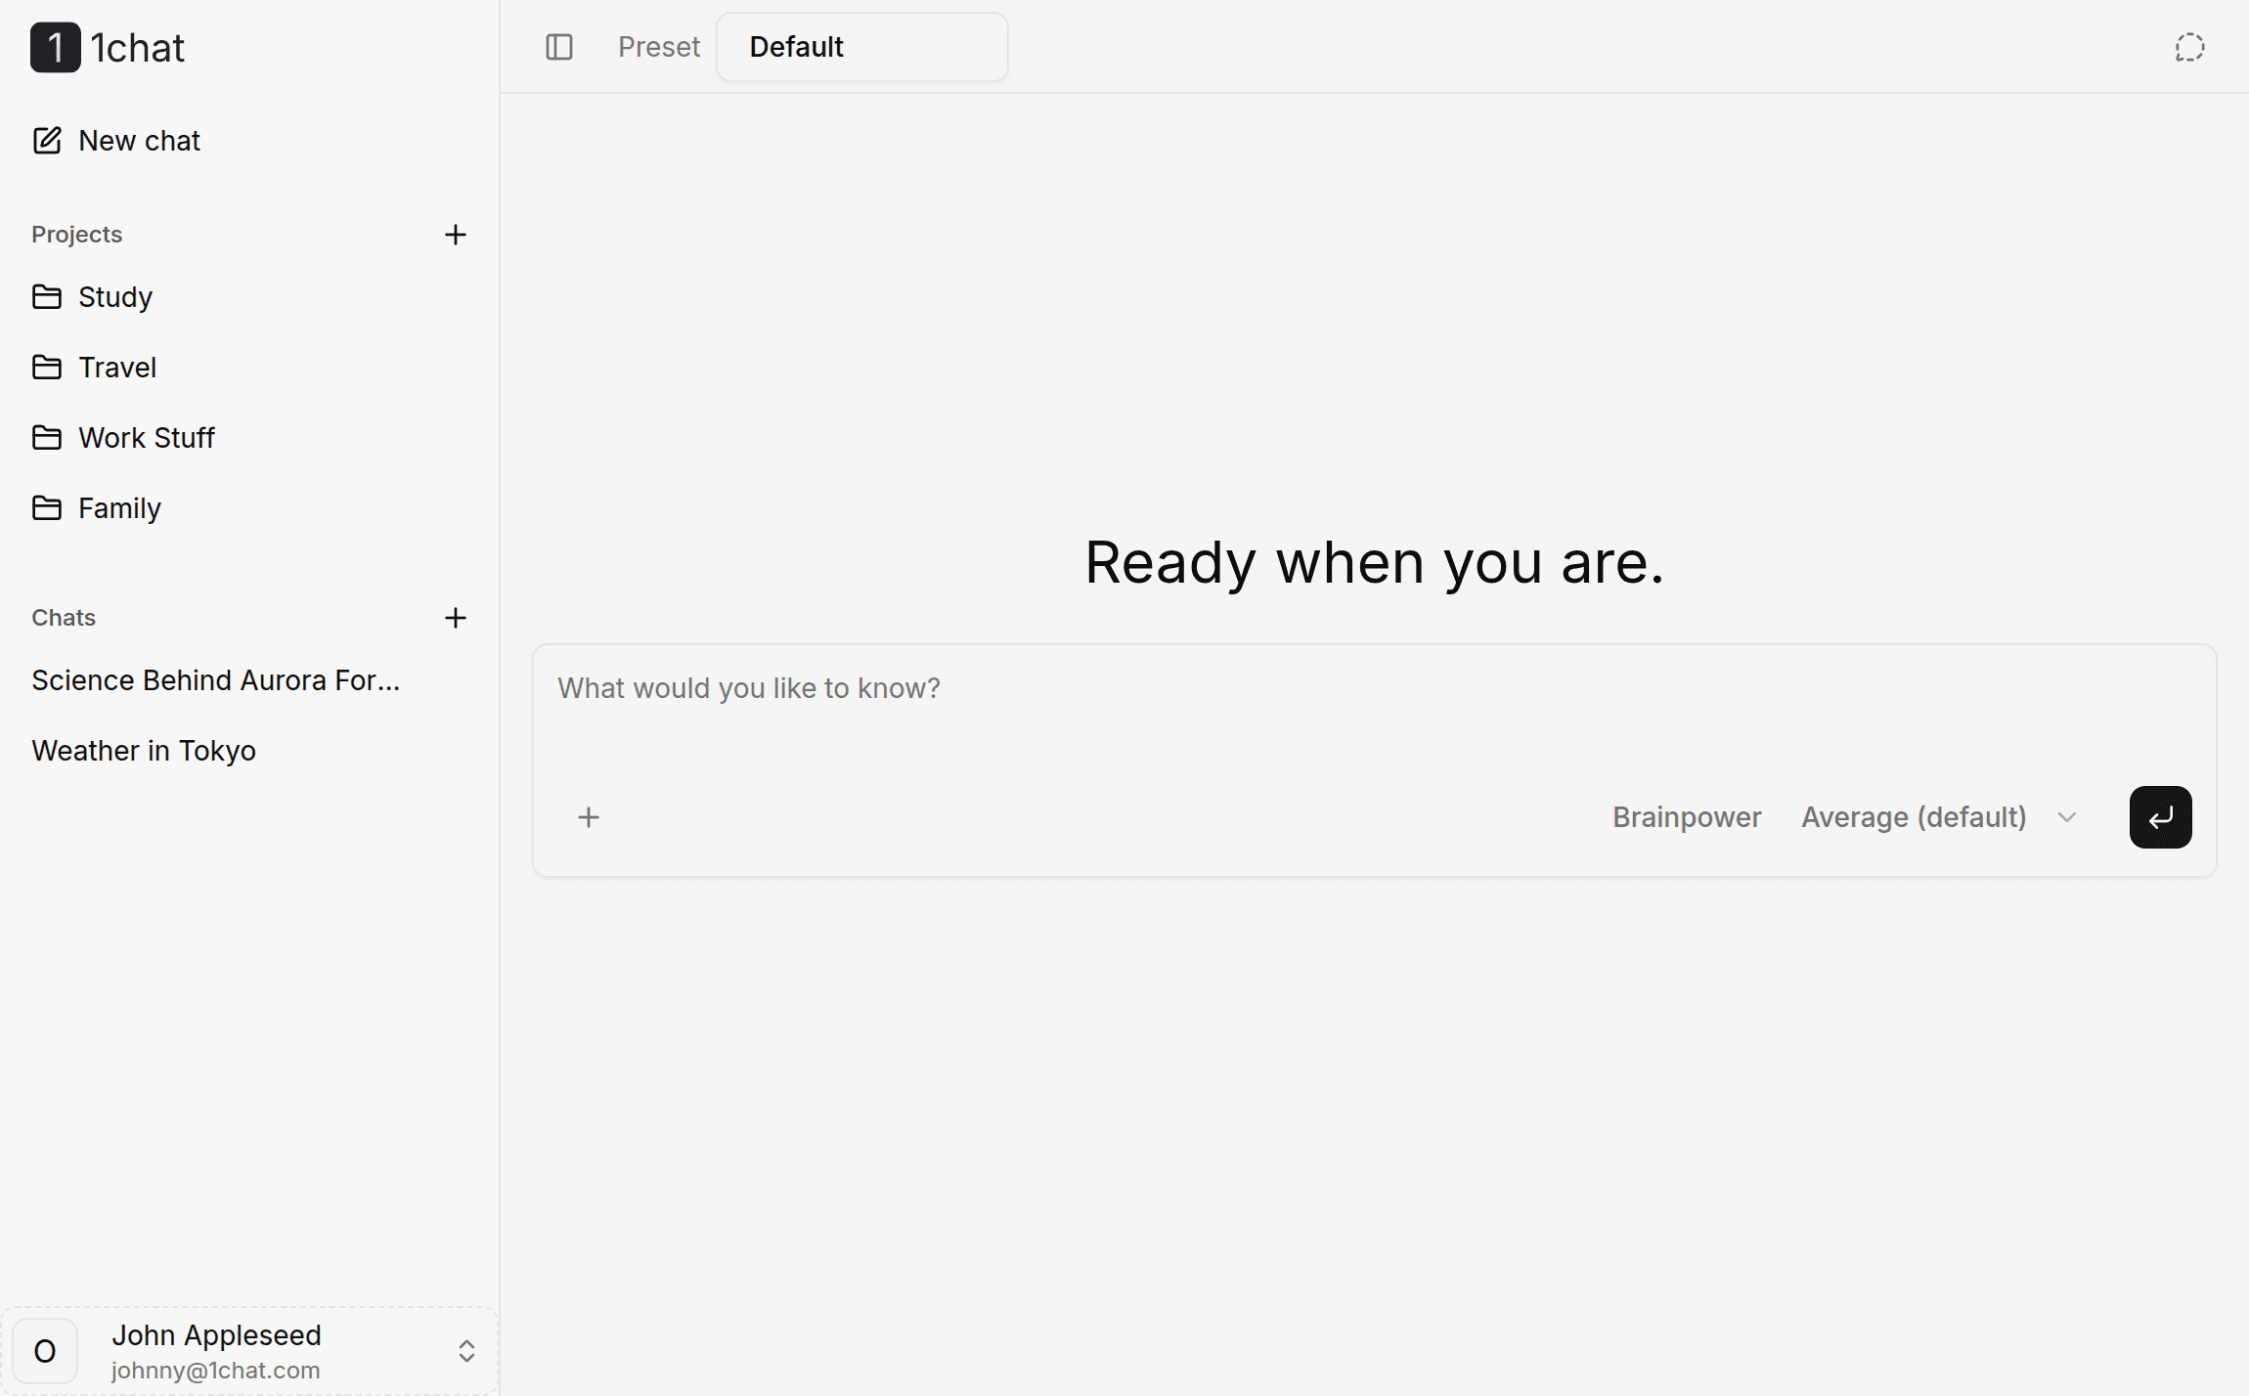Image resolution: width=2249 pixels, height=1396 pixels.
Task: Expand the John Appleseed account menu chevrons
Action: pyautogui.click(x=466, y=1351)
